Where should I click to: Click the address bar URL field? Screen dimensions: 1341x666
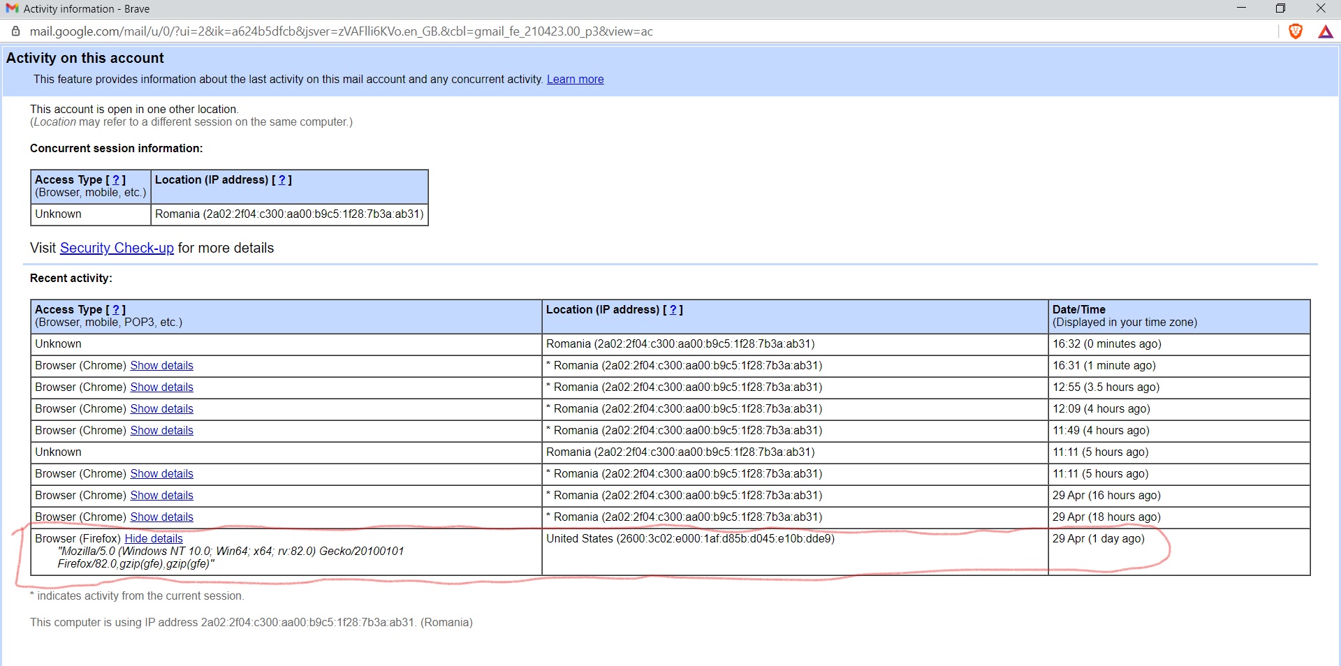coord(341,31)
